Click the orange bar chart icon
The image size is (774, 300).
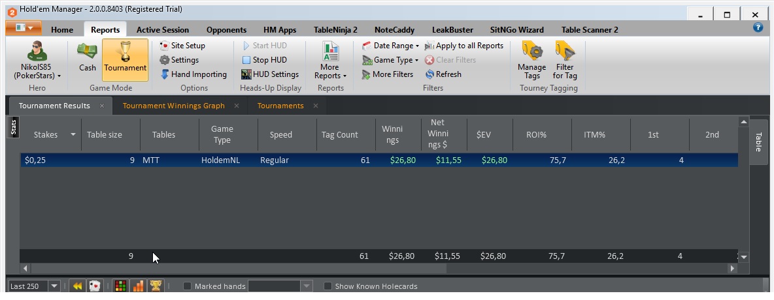point(138,286)
